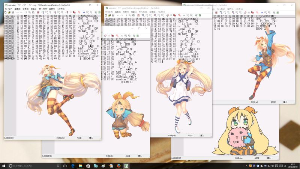Image resolution: width=300 pixels, height=169 pixels.
Task: Click taskbar clock and date
Action: point(293,166)
